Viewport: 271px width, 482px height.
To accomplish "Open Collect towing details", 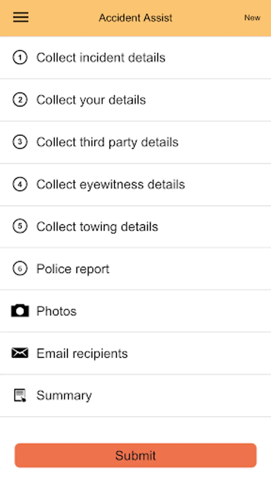I will 97,227.
